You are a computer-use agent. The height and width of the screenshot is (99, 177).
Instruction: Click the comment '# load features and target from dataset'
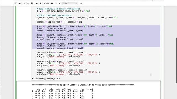(x=58, y=9)
